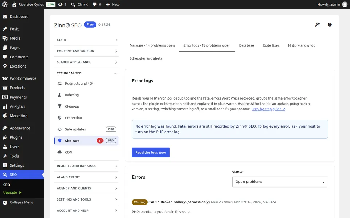Switch to the Malware tab

[x=152, y=45]
